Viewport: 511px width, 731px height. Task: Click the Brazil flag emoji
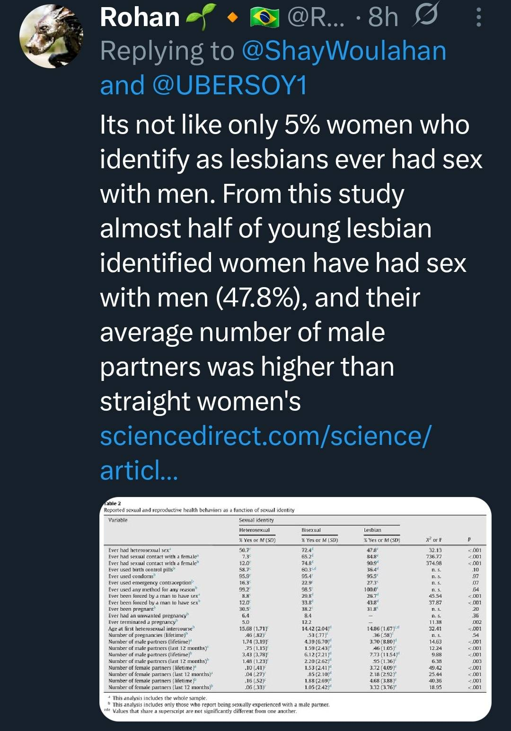point(264,18)
